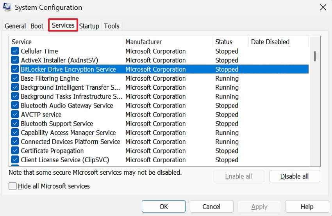The width and height of the screenshot is (332, 216).
Task: Select the Connected Devices Platform Service name
Action: 71,142
